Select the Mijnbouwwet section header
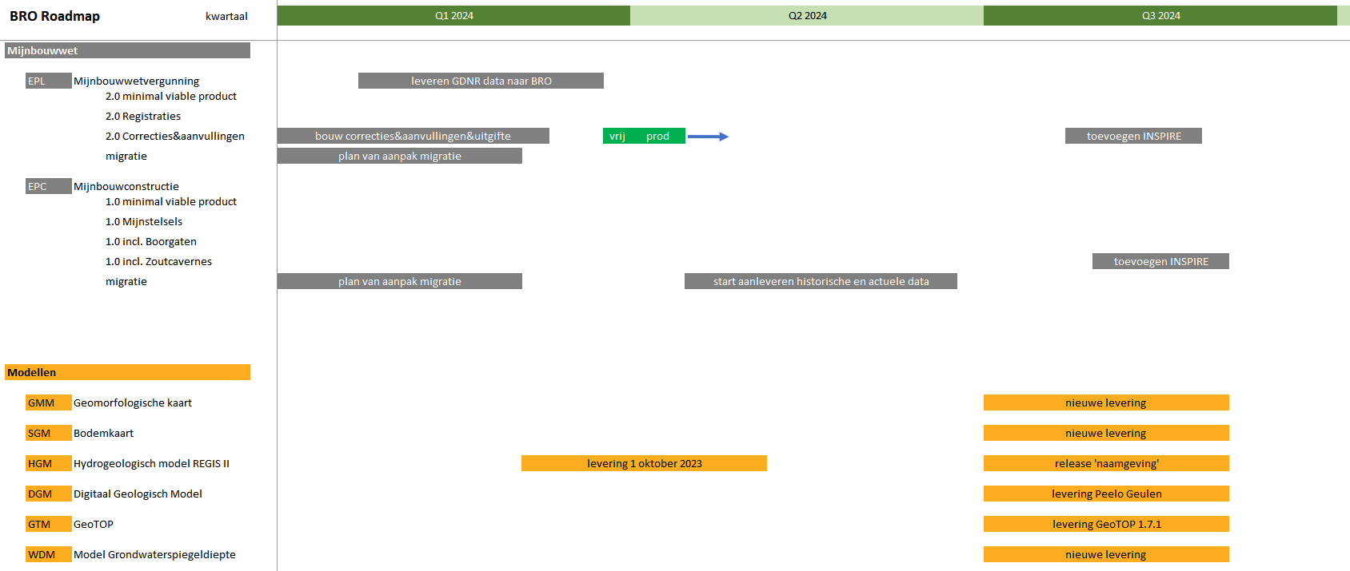This screenshot has height=571, width=1350. coord(127,51)
